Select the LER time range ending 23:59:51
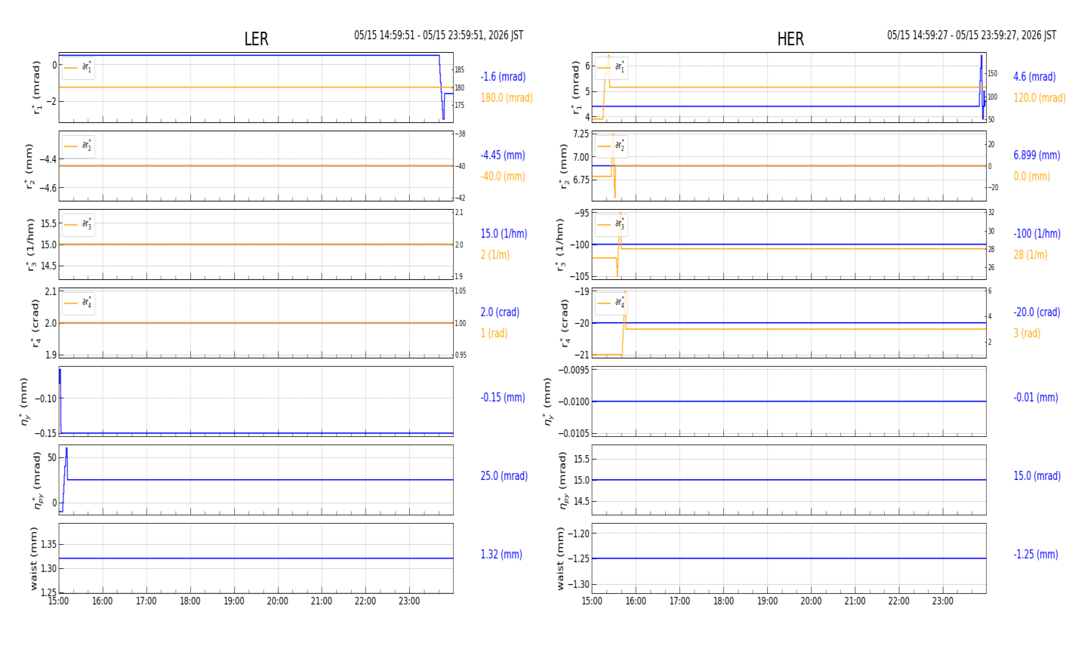Image resolution: width=1066 pixels, height=652 pixels. coord(439,35)
